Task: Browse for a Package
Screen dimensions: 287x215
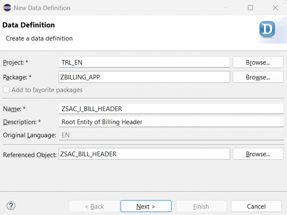Action: click(x=258, y=77)
